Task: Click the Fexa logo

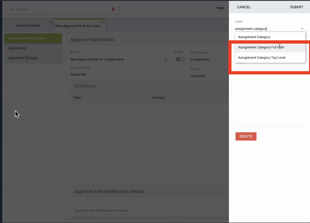Action: point(219,8)
